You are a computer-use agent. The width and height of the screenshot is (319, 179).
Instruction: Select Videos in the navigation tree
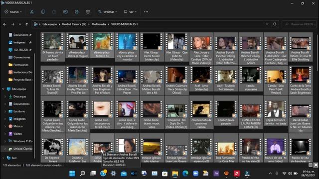pyautogui.click(x=15, y=134)
